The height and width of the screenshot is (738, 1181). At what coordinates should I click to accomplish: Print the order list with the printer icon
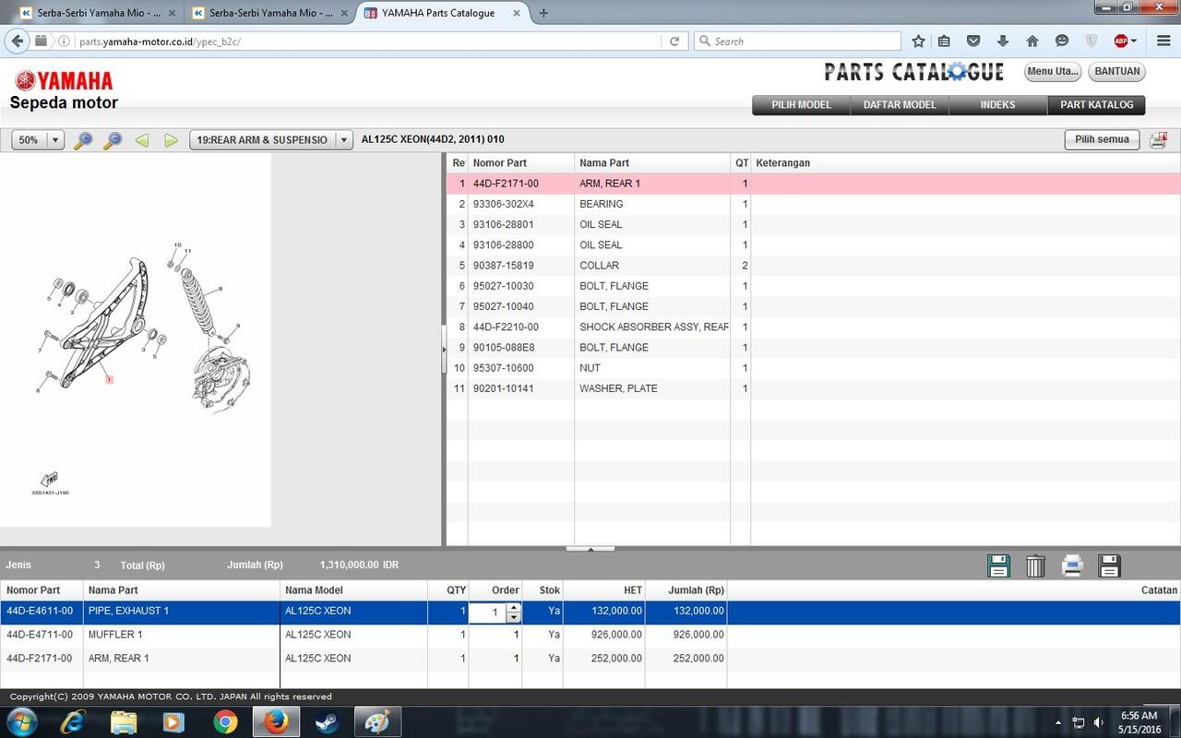coord(1072,565)
